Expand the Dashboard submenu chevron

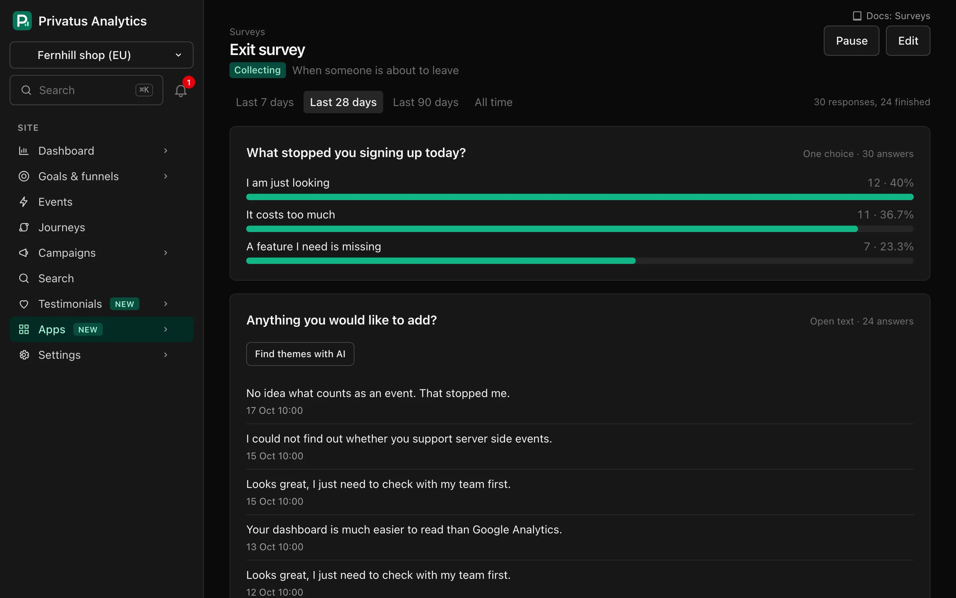[166, 151]
